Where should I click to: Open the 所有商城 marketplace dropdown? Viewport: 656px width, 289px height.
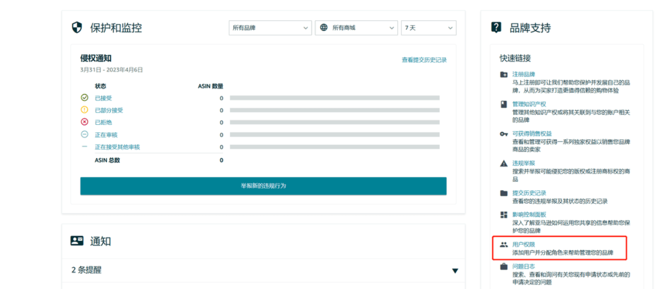pyautogui.click(x=356, y=28)
